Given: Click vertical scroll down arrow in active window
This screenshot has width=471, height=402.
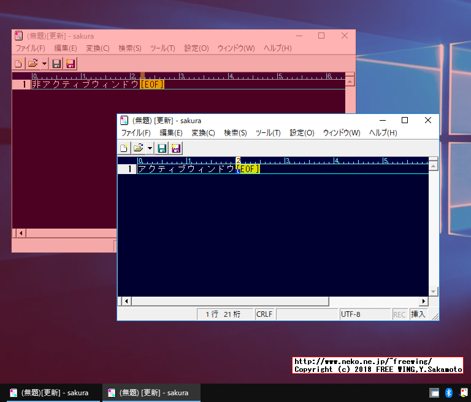Looking at the screenshot, I should click(433, 291).
